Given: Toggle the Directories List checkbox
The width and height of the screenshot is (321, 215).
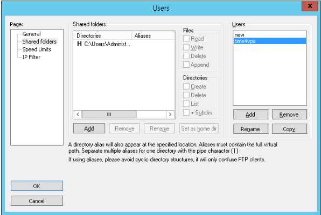Looking at the screenshot, I should pyautogui.click(x=186, y=104).
